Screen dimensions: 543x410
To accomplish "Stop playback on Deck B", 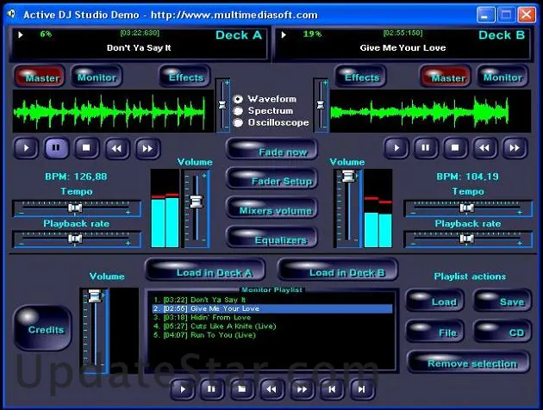I will 454,147.
